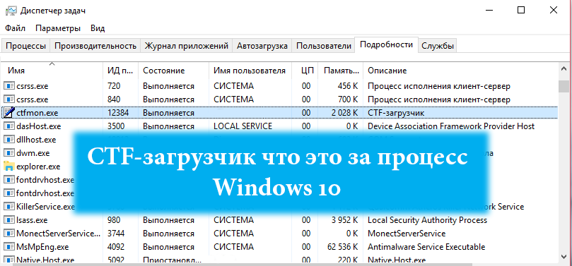Viewport: 572px width, 266px height.
Task: Click the dllhost.exe process icon
Action: [x=8, y=140]
